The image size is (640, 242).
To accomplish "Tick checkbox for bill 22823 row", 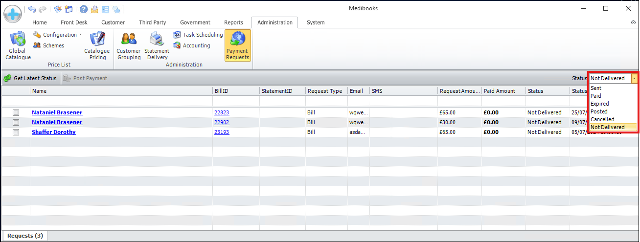I will pos(16,113).
